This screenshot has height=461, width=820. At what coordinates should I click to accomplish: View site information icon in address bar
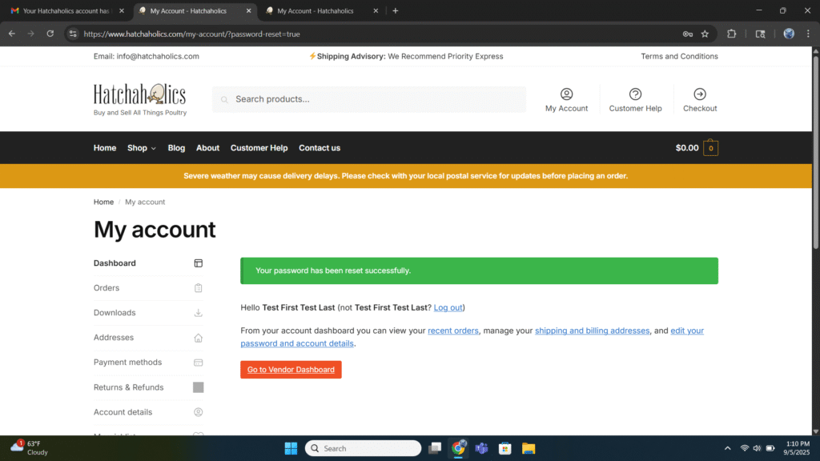73,34
